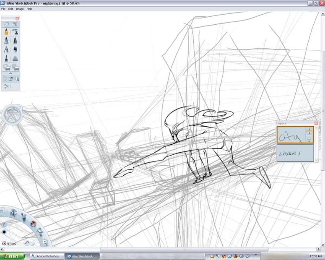Click lower icon on top layer
The image size is (325, 260).
(x=309, y=140)
